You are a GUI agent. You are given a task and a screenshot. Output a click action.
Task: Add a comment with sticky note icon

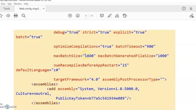coord(102,16)
